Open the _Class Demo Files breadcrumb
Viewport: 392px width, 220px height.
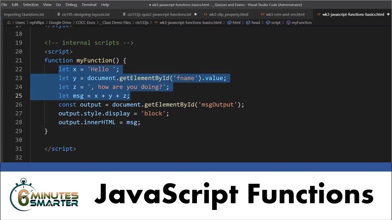115,23
